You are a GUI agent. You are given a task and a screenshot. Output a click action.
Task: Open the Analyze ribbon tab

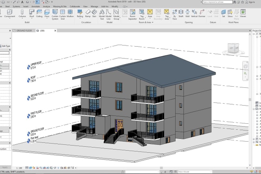click(46, 6)
